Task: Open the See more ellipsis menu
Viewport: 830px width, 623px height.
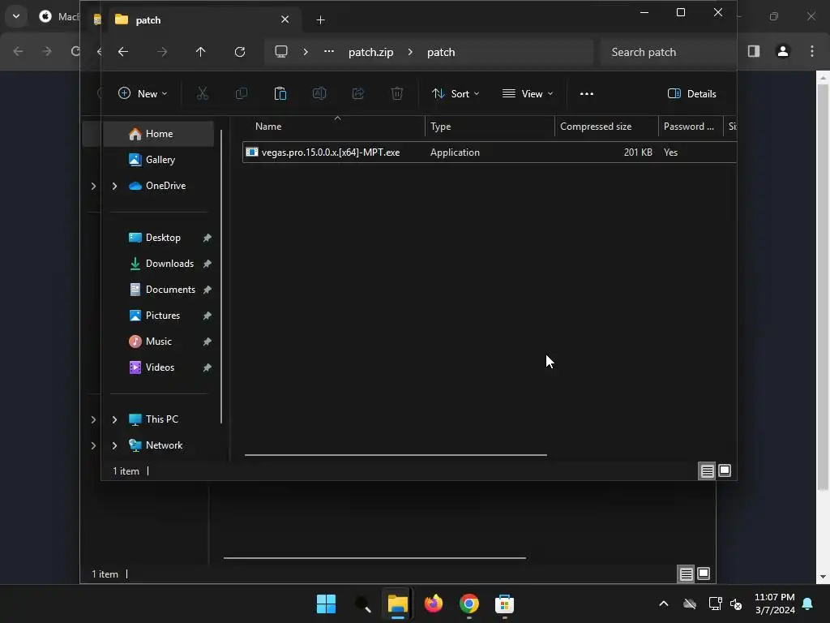Action: pos(587,94)
